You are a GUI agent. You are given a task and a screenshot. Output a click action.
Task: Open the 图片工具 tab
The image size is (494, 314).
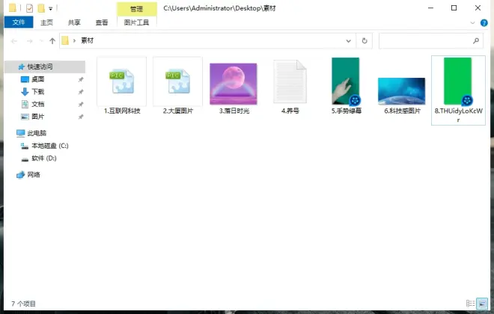[136, 22]
